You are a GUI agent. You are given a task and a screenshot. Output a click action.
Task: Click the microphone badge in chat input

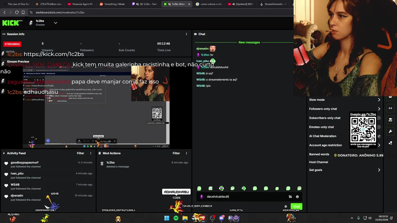(x=202, y=197)
